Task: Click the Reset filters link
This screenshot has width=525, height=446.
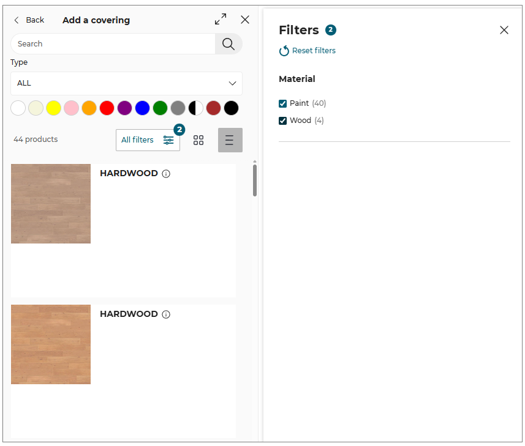Action: coord(308,51)
